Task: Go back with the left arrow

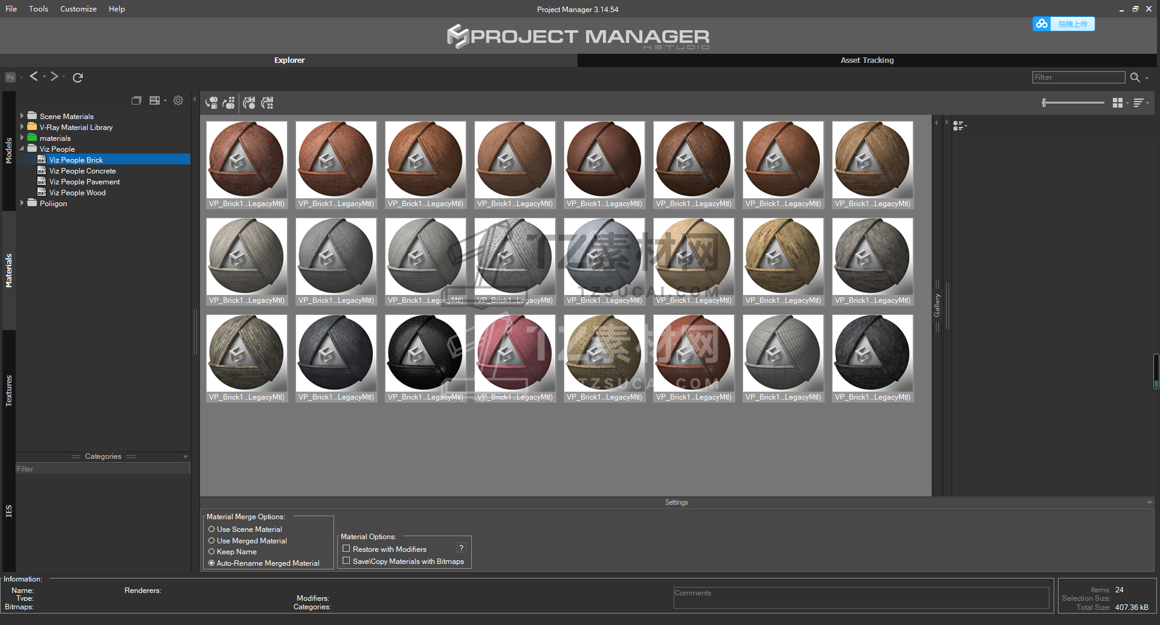Action: (34, 76)
